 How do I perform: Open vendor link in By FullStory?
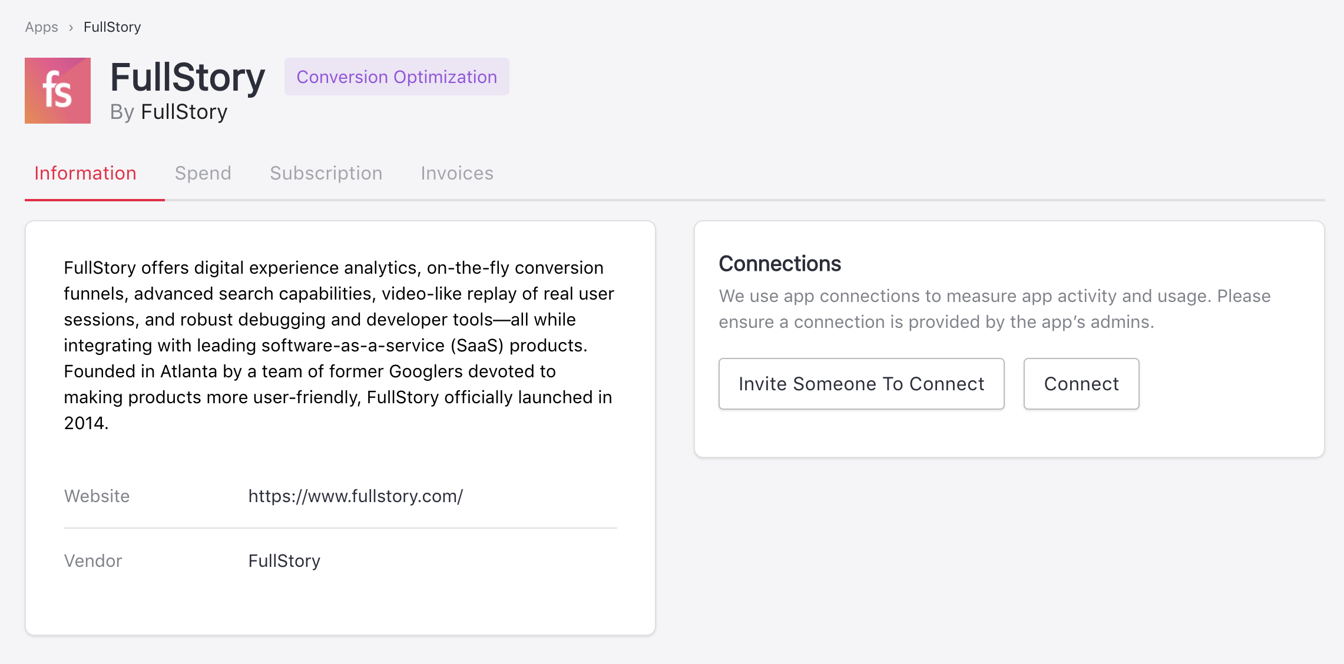184,112
